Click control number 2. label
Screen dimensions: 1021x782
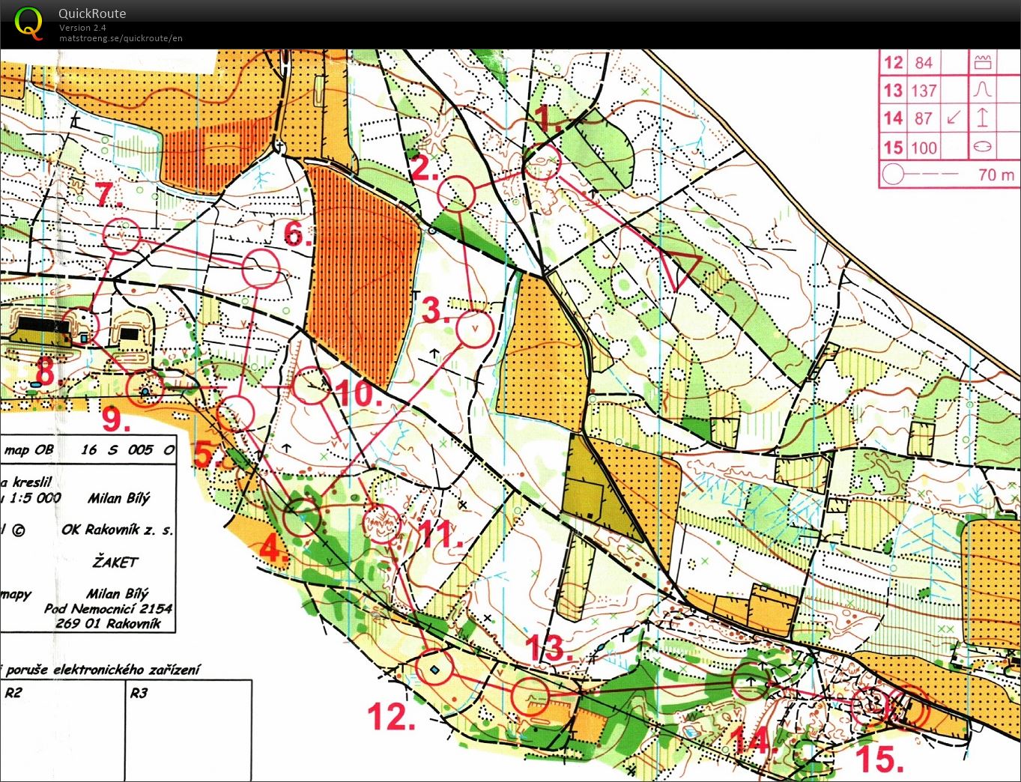[x=424, y=168]
